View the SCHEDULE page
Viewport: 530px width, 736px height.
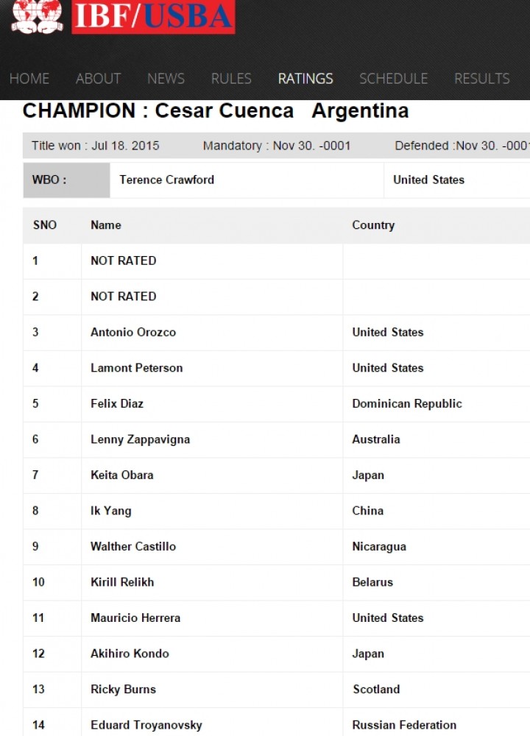(393, 79)
